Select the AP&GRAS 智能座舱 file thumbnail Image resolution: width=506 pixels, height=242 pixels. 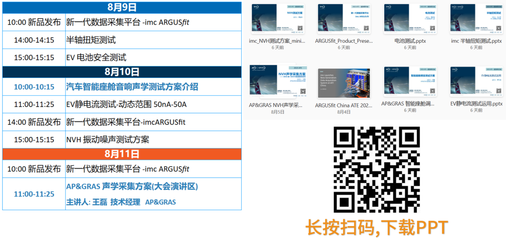point(410,82)
